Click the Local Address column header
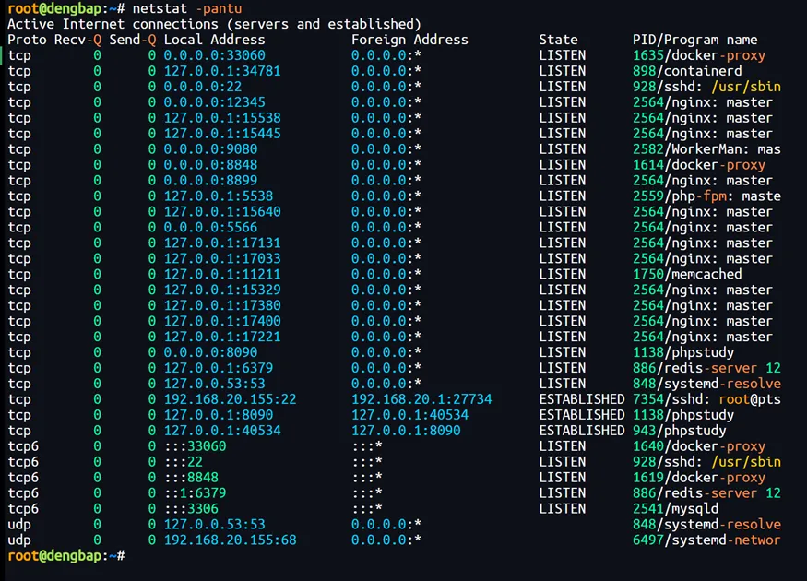807x581 pixels. (214, 40)
